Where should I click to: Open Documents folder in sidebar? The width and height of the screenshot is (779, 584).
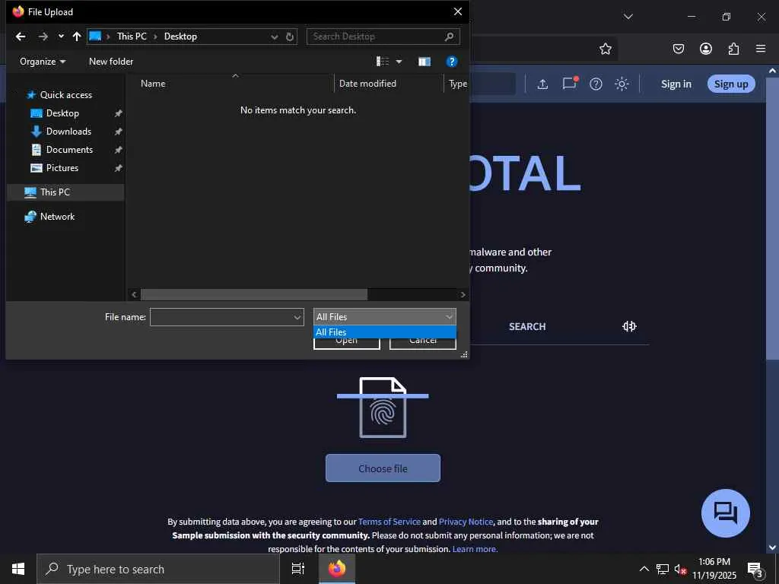(69, 150)
